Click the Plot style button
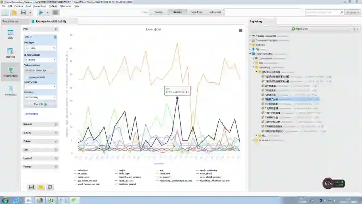 [x=40, y=104]
